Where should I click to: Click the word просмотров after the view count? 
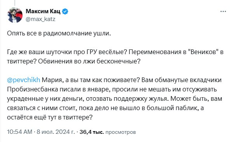point(120,132)
